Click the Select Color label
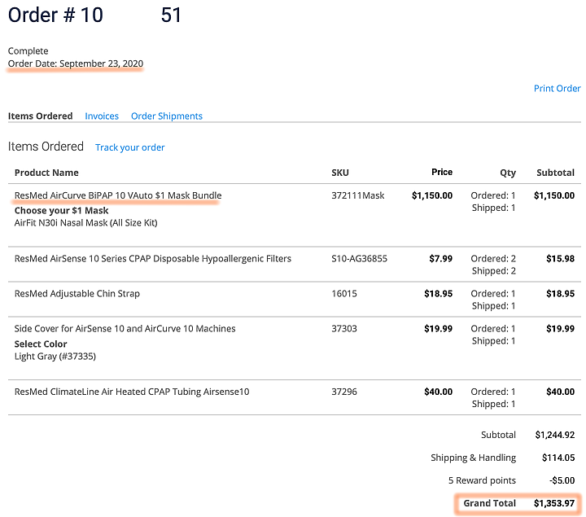This screenshot has width=586, height=517. tap(41, 344)
